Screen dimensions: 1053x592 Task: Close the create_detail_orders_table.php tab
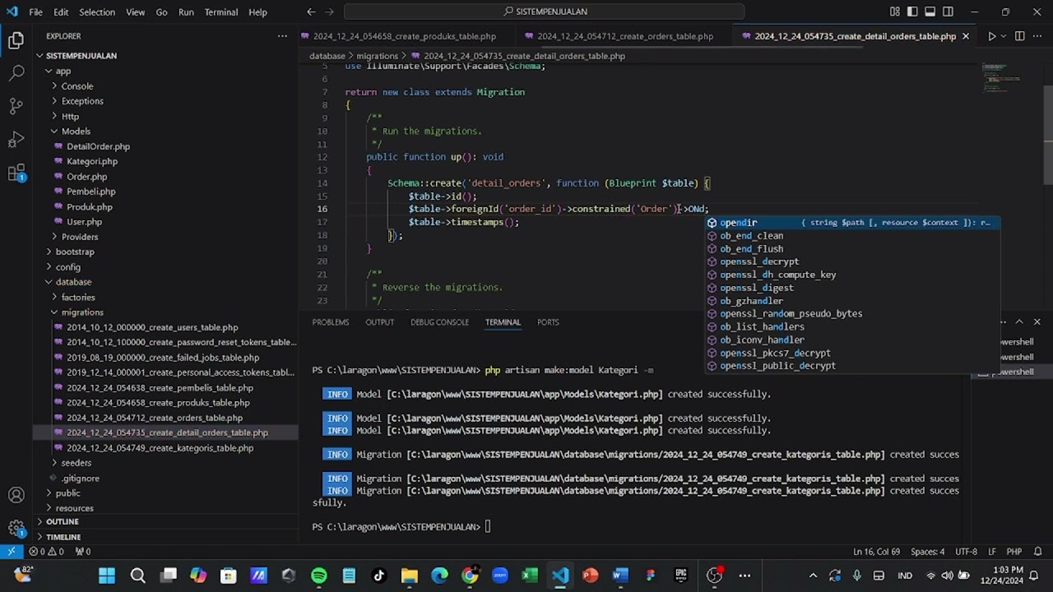click(966, 36)
